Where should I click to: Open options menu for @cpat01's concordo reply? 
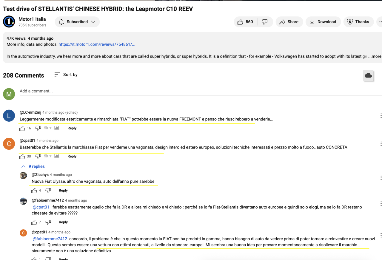coord(381,235)
